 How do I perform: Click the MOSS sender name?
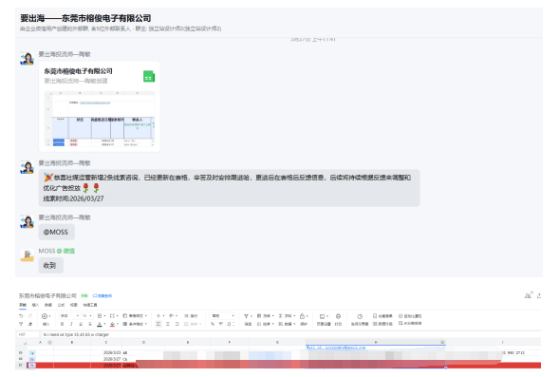tap(47, 251)
